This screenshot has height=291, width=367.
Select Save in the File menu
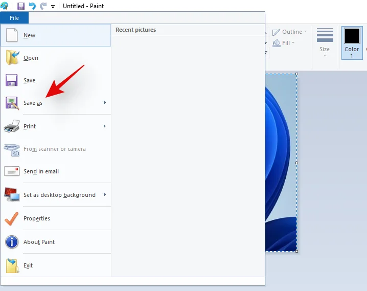point(56,80)
